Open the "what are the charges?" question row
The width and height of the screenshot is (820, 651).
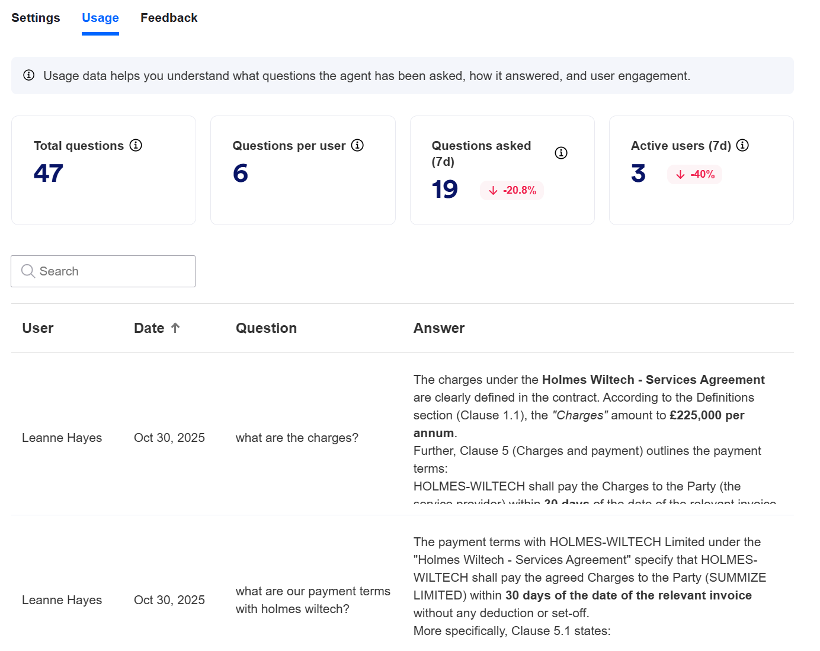tap(297, 438)
